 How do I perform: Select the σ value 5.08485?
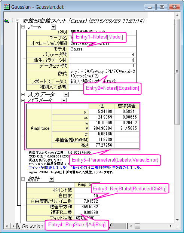point(101,134)
